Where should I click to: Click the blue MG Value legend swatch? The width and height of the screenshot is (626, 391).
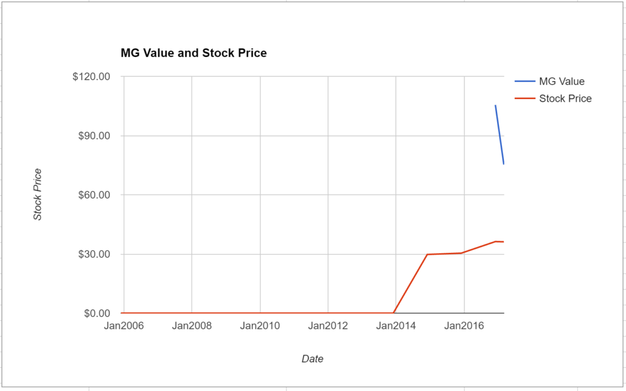click(x=525, y=81)
